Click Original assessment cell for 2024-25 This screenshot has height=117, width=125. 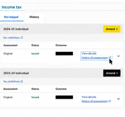point(8,53)
